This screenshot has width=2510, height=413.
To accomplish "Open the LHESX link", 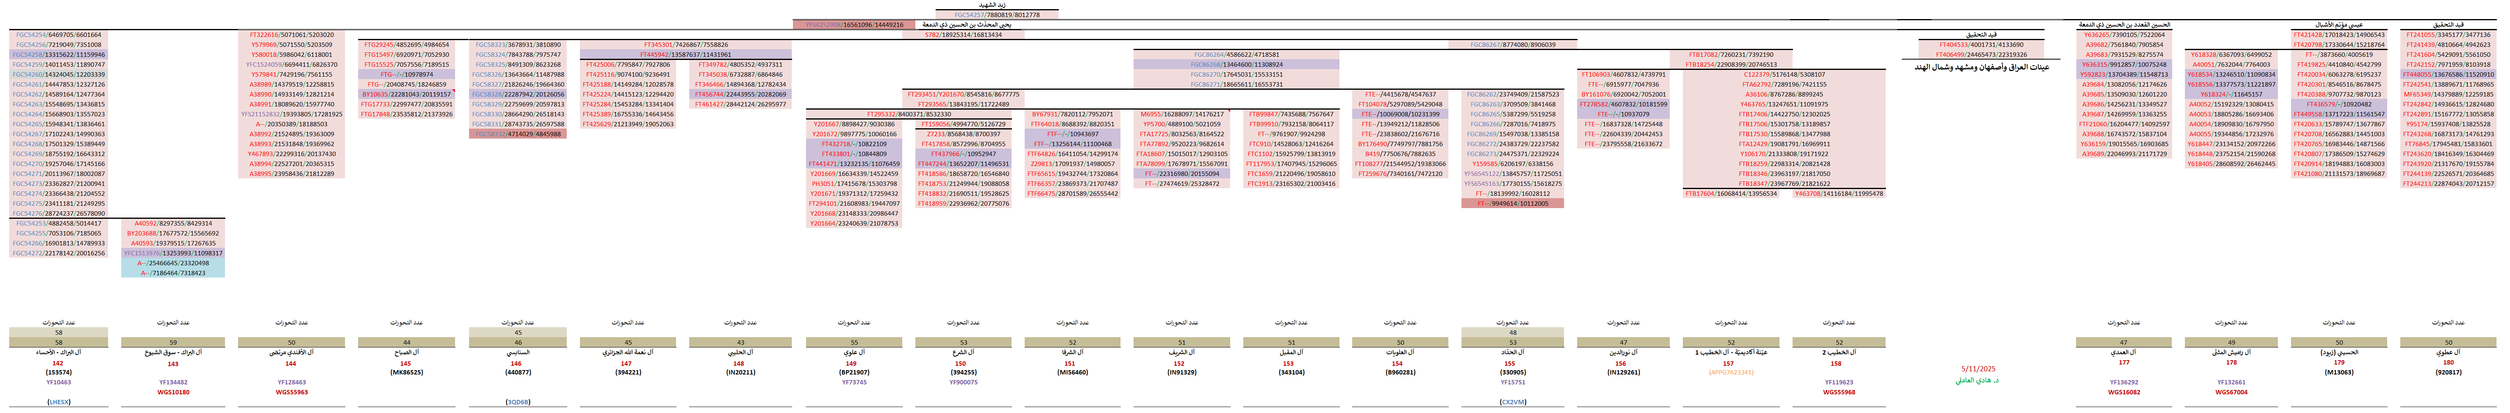I will click(58, 401).
